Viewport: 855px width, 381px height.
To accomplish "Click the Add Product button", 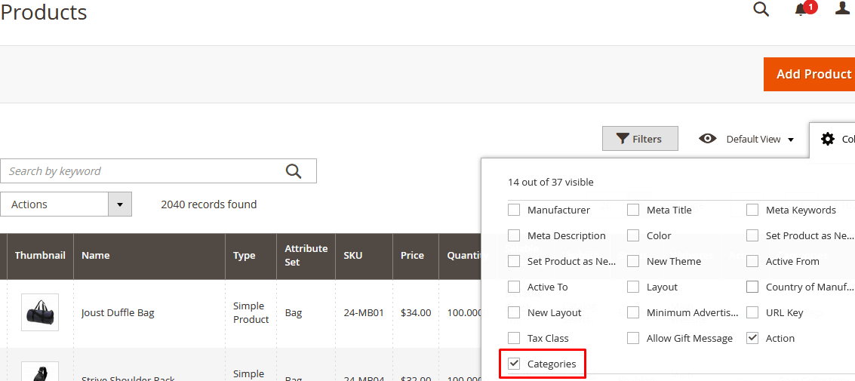I will [809, 74].
